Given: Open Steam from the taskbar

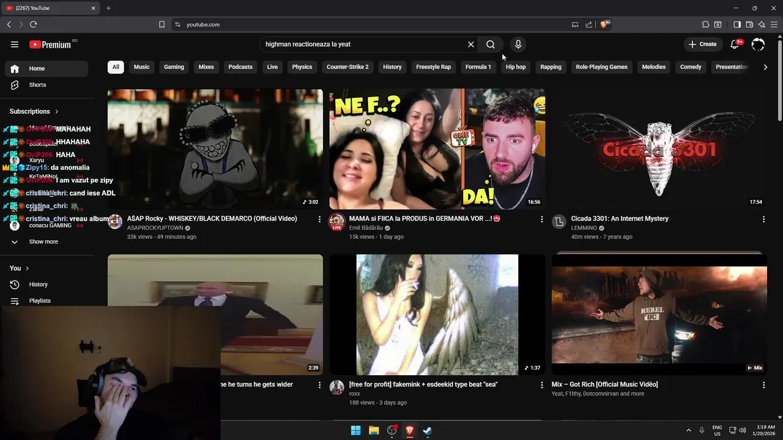Looking at the screenshot, I should point(428,430).
